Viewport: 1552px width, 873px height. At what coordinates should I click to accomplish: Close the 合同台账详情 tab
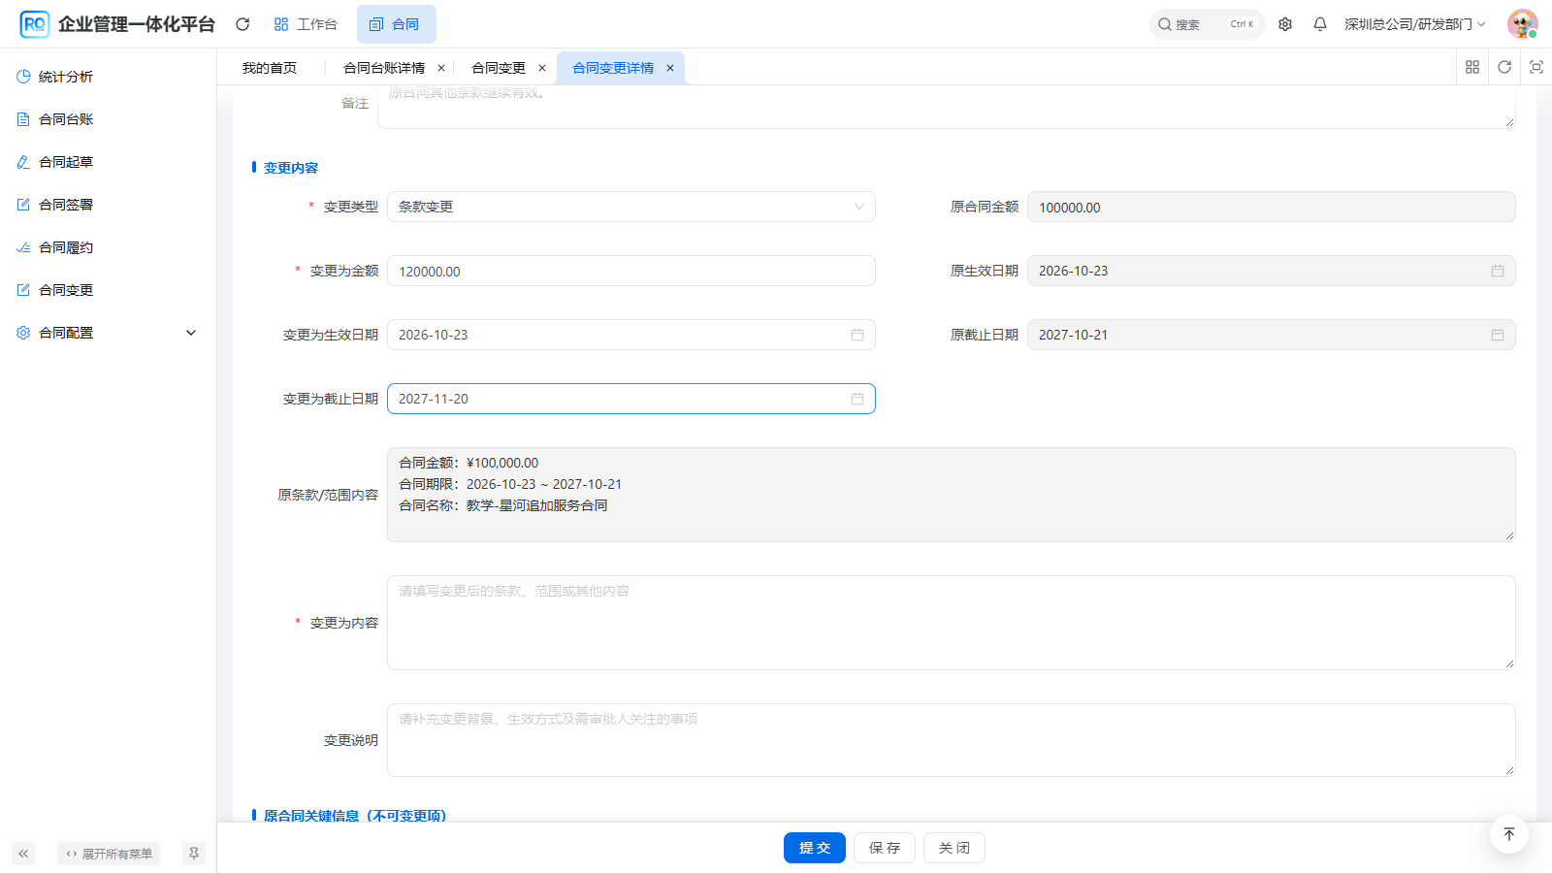441,68
